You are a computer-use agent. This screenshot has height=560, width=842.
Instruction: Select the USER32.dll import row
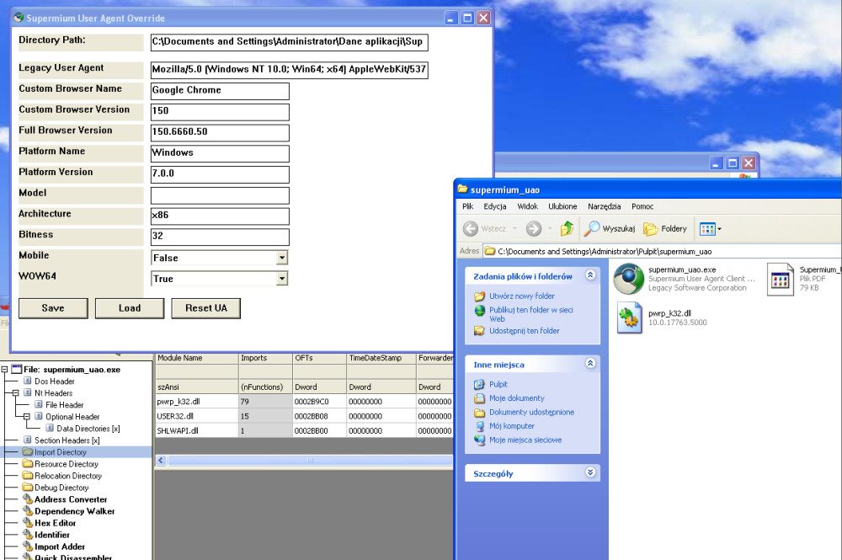tap(304, 416)
